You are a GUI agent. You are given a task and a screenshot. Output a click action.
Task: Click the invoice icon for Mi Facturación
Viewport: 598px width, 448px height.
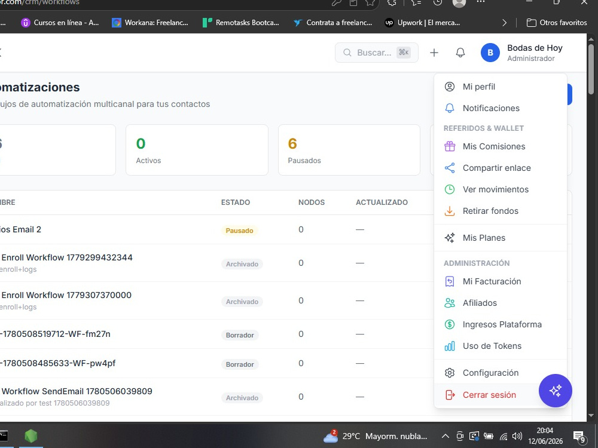click(x=450, y=281)
